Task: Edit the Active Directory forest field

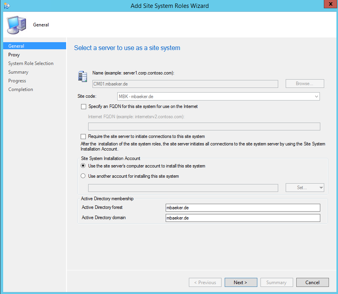Action: 243,208
